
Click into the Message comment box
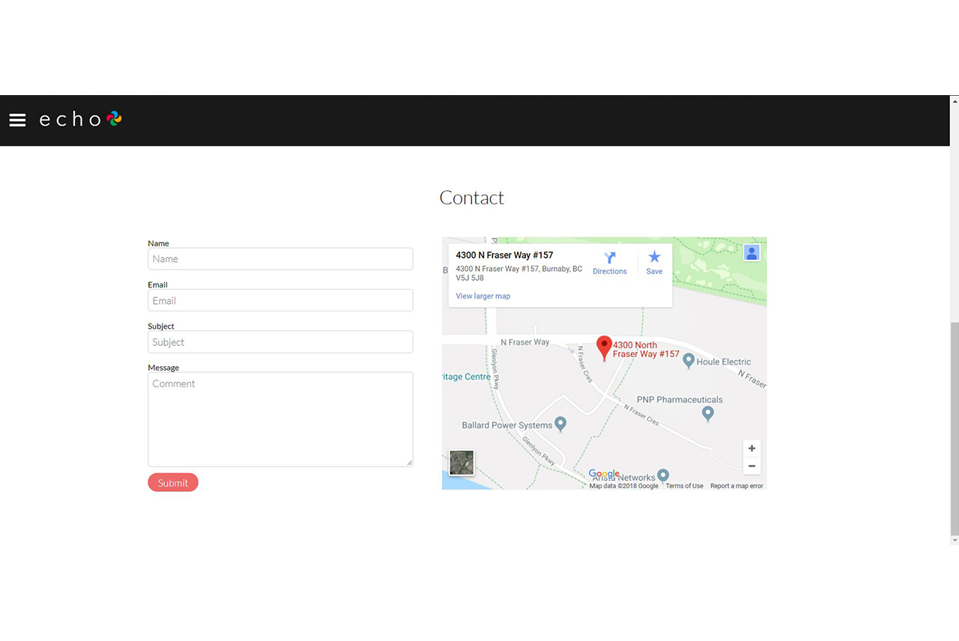(280, 419)
